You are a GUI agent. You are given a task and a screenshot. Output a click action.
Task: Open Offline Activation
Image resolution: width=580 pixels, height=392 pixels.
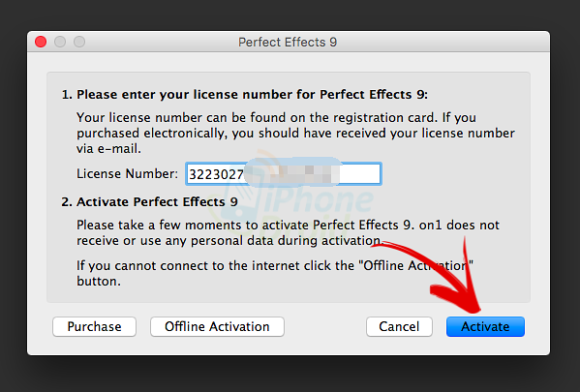tap(217, 326)
